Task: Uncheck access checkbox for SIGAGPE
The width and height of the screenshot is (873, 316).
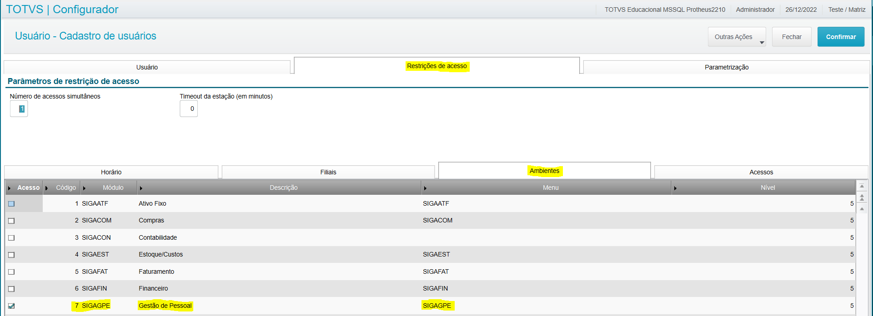Action: (11, 306)
